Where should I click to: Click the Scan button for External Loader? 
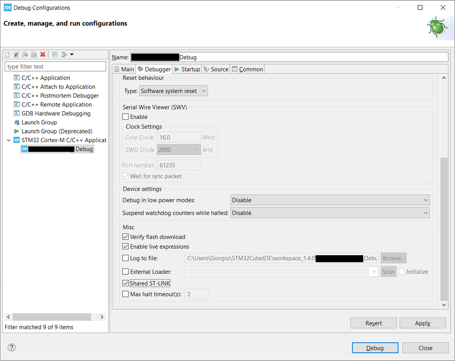[388, 272]
